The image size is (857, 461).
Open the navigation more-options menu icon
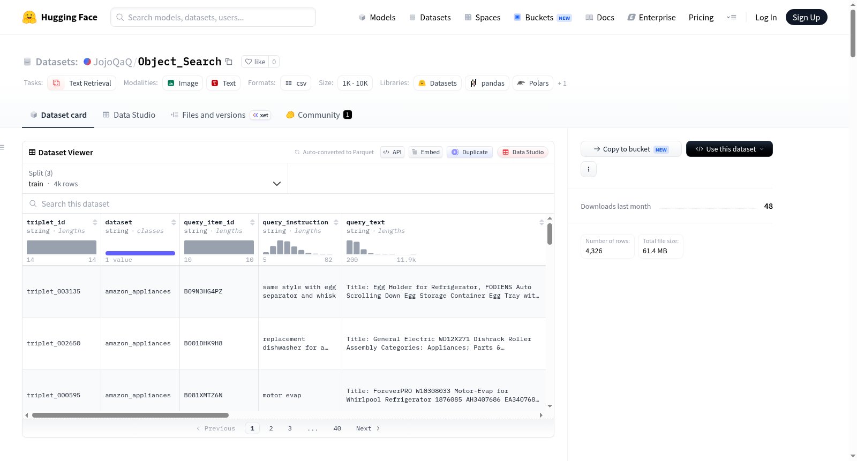click(x=731, y=17)
